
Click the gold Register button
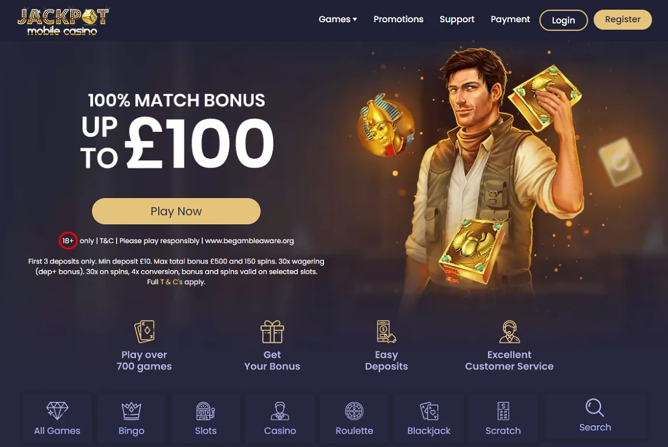point(622,19)
